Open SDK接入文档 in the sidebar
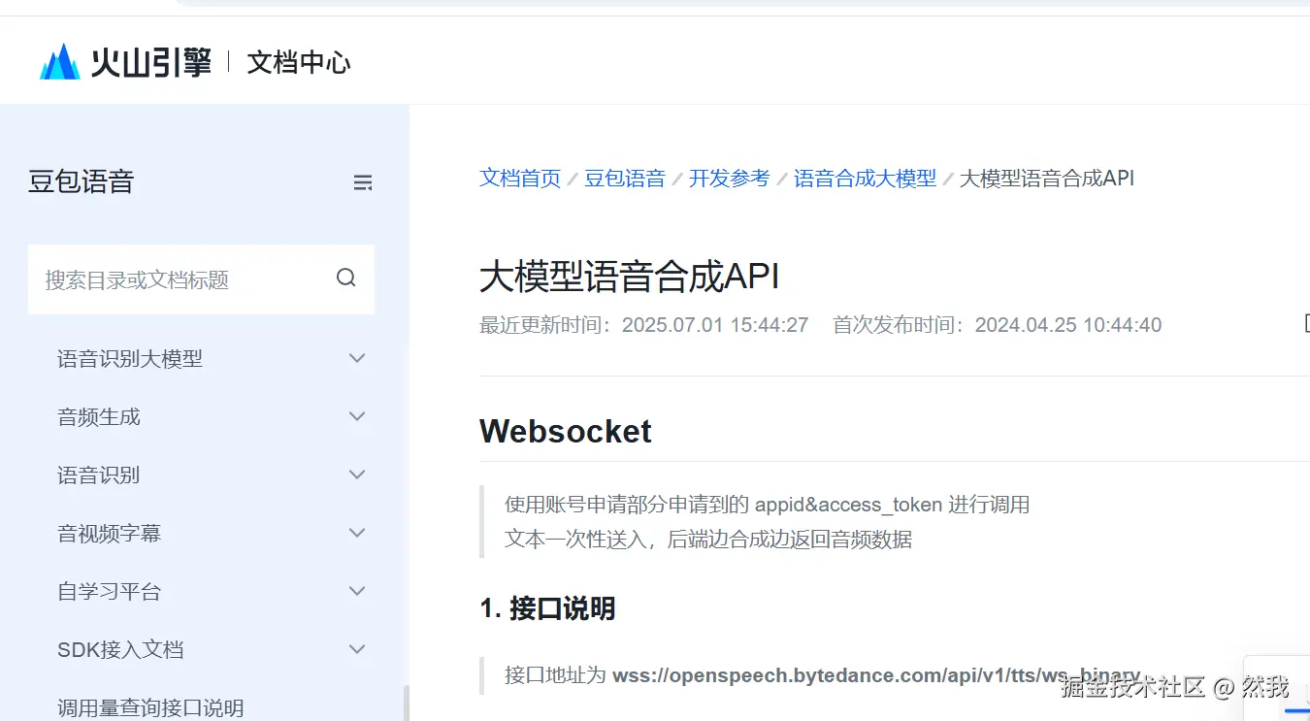This screenshot has height=721, width=1310. (x=120, y=650)
